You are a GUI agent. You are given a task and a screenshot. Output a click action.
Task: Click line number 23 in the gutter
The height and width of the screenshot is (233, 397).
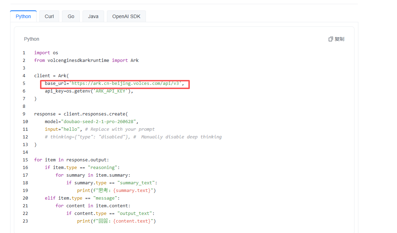pos(25,221)
